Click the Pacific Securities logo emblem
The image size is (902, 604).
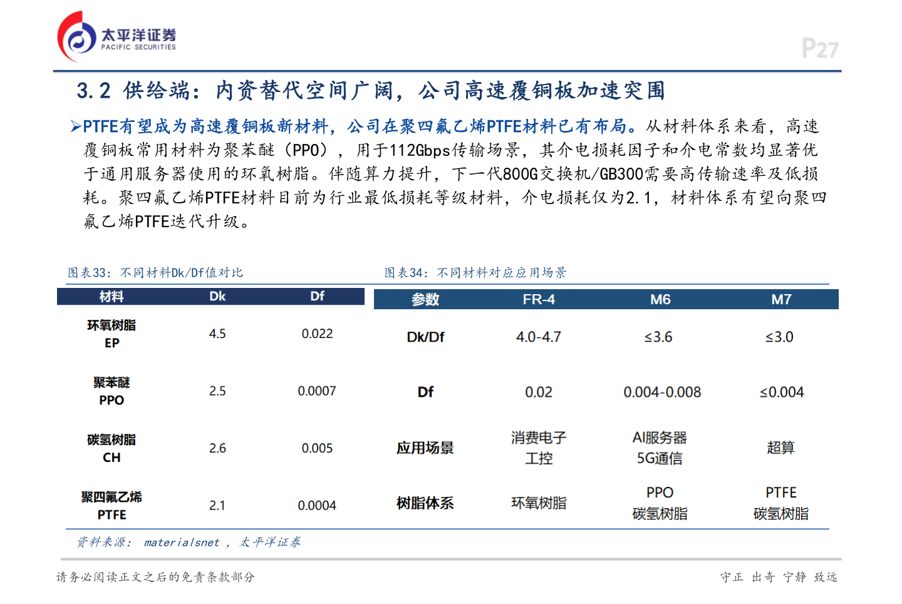[x=76, y=36]
